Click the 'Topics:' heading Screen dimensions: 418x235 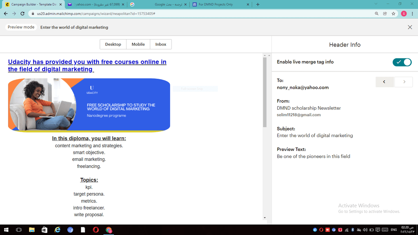click(89, 180)
